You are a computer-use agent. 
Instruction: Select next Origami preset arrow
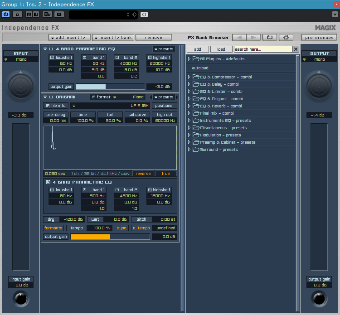pos(177,97)
